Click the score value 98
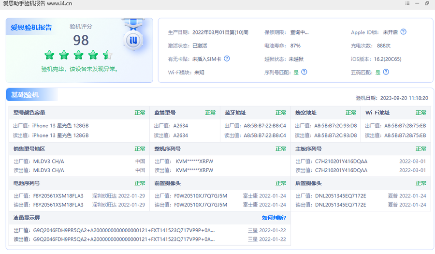435x254 pixels. point(81,40)
